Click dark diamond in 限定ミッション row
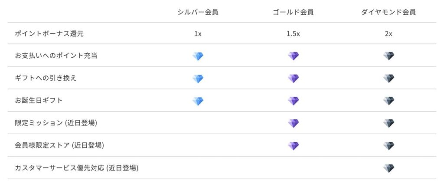 [x=388, y=123]
